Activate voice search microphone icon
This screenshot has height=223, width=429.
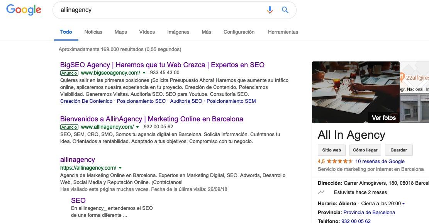(x=270, y=10)
